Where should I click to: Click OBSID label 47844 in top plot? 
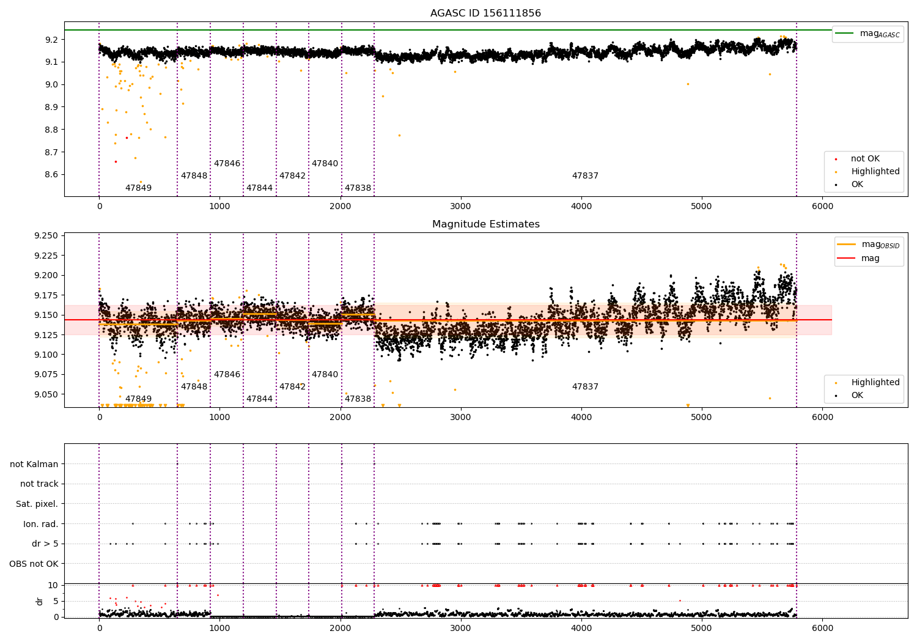point(259,188)
